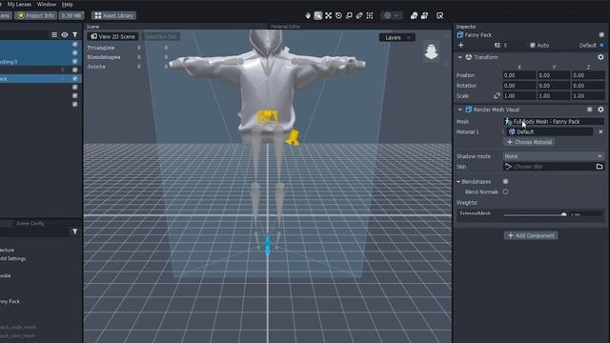Screen dimensions: 610x343
Task: Select the Pan hand tool
Action: (x=308, y=15)
